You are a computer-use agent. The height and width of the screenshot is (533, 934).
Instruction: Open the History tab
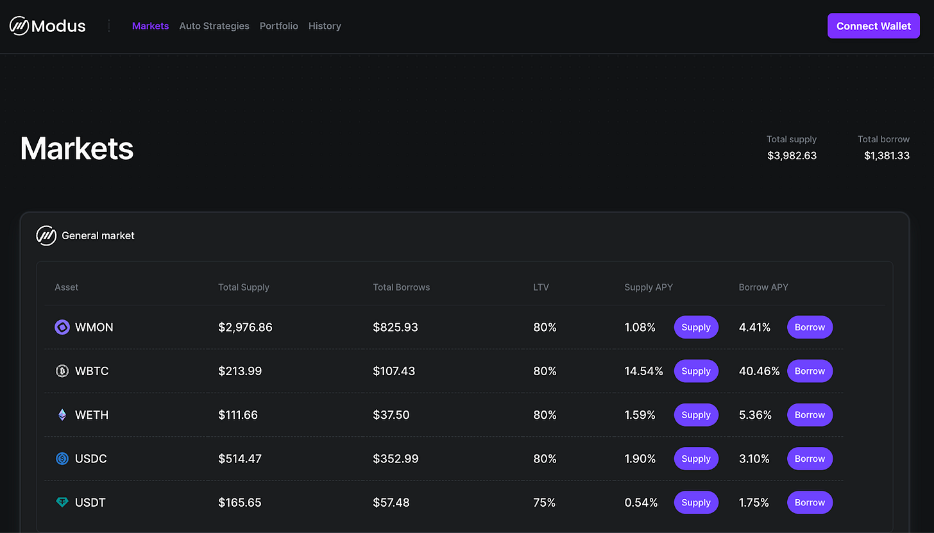[x=325, y=26]
